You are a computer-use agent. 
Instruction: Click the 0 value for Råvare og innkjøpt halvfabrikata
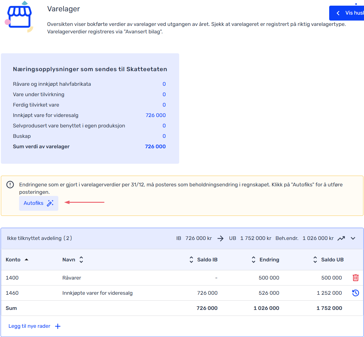(x=164, y=84)
